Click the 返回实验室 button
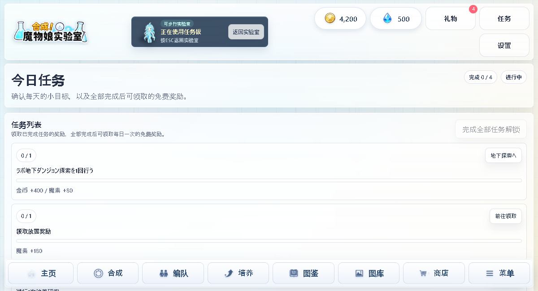Image resolution: width=538 pixels, height=291 pixels. (x=246, y=32)
